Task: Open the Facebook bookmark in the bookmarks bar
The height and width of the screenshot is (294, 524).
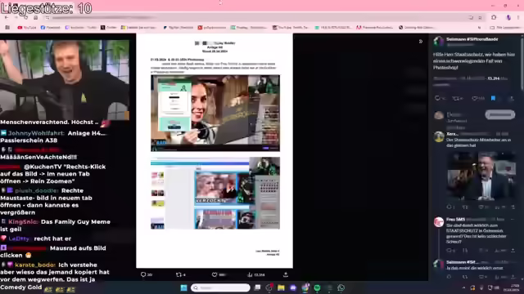Action: [x=51, y=28]
